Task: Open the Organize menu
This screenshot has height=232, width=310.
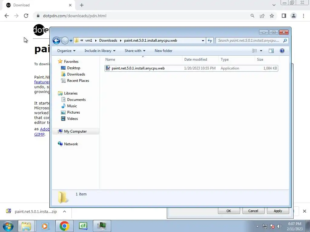Action: coord(66,51)
